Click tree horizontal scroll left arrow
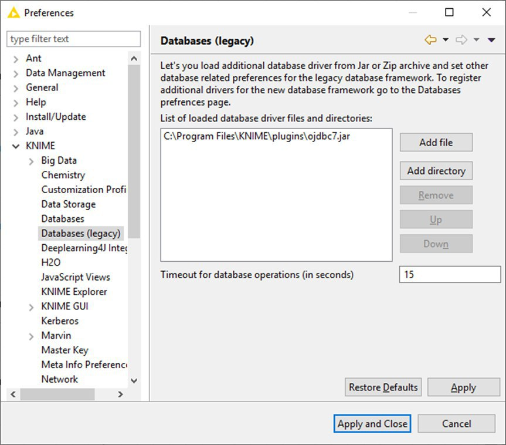Viewport: 506px width, 445px height. (13, 395)
